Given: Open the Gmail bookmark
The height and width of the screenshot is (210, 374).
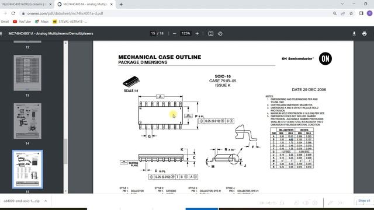Looking at the screenshot, I should [x=5, y=22].
